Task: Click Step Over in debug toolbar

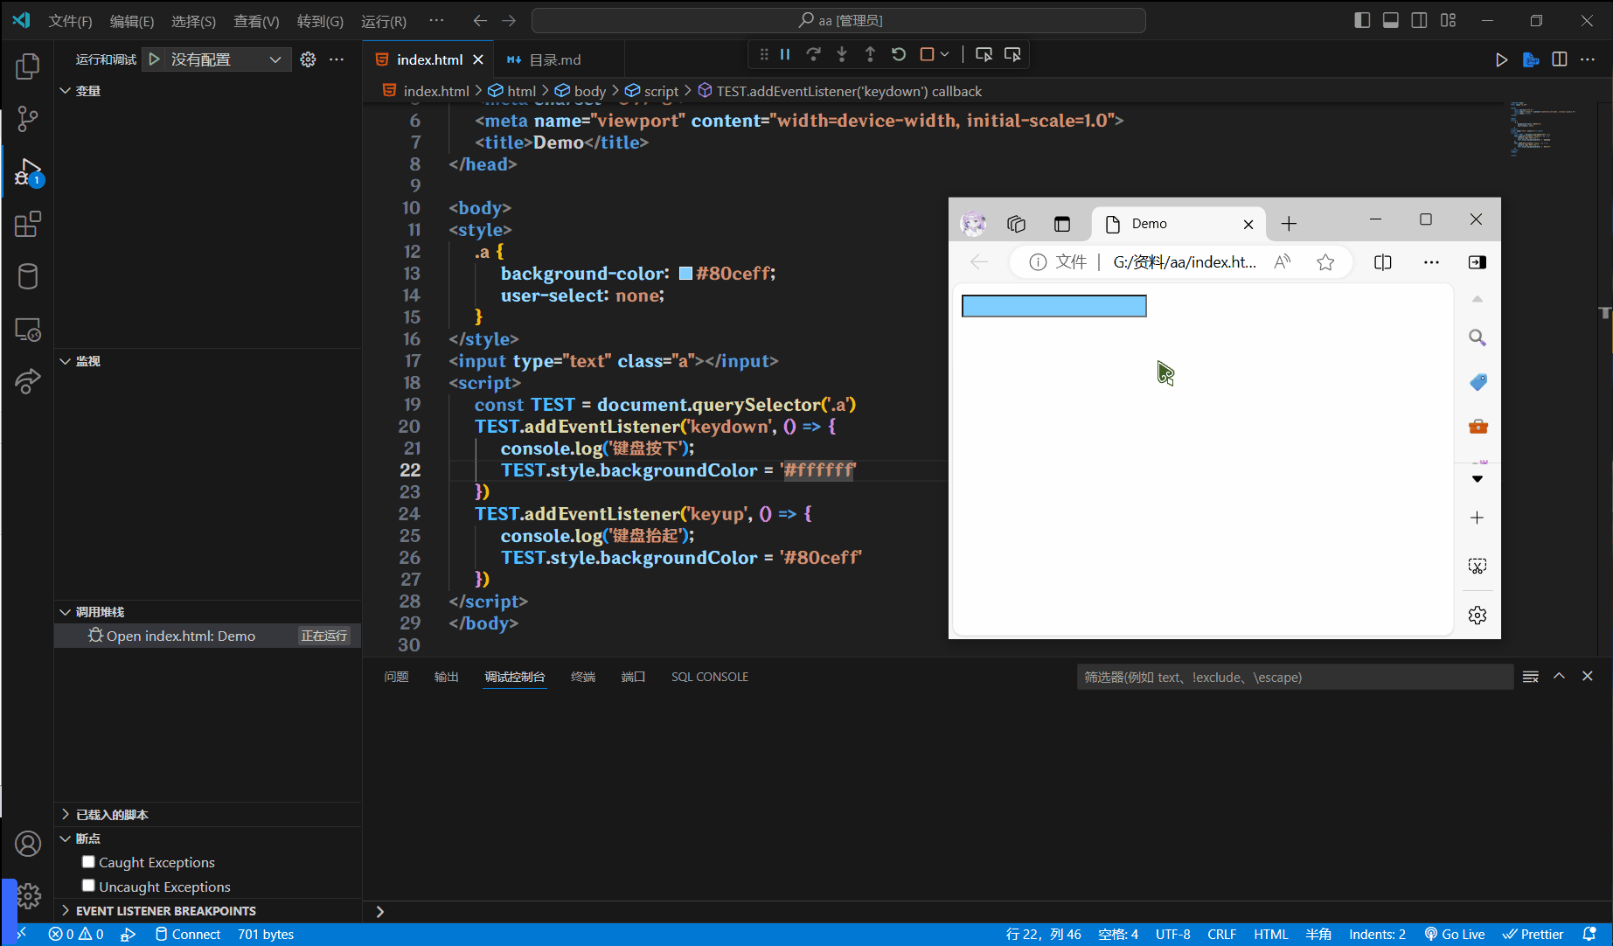Action: [x=813, y=54]
